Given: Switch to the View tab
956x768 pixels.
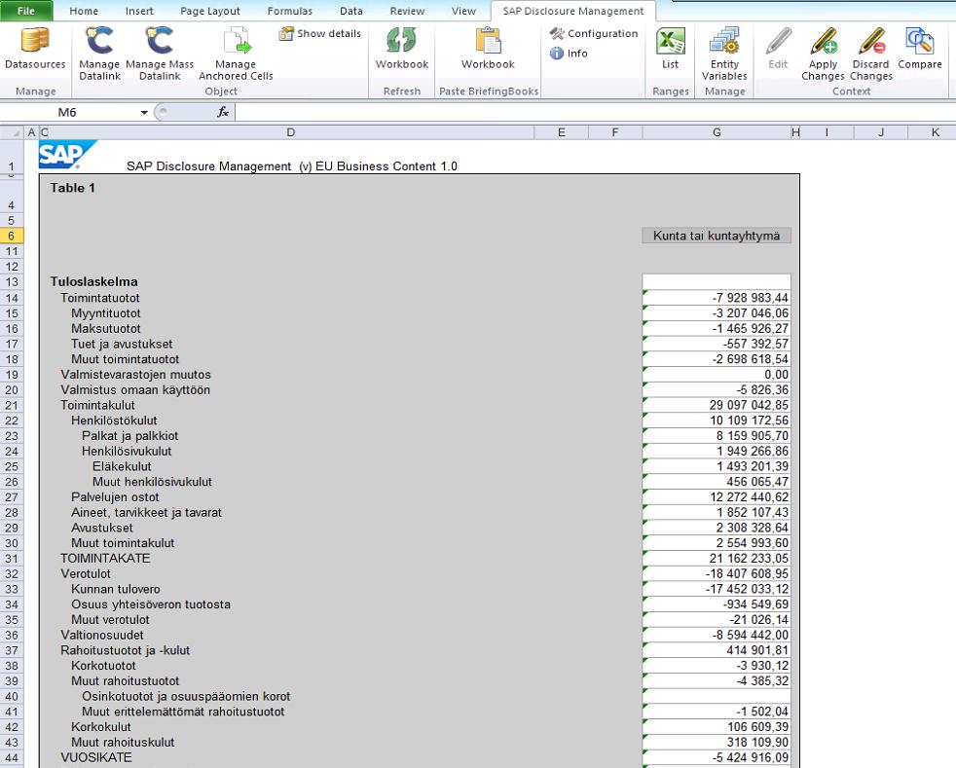Looking at the screenshot, I should coord(463,11).
